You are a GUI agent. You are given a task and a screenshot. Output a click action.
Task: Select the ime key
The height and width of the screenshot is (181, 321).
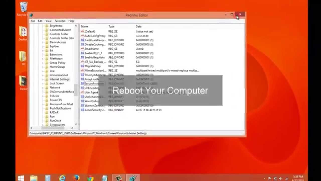(52, 71)
